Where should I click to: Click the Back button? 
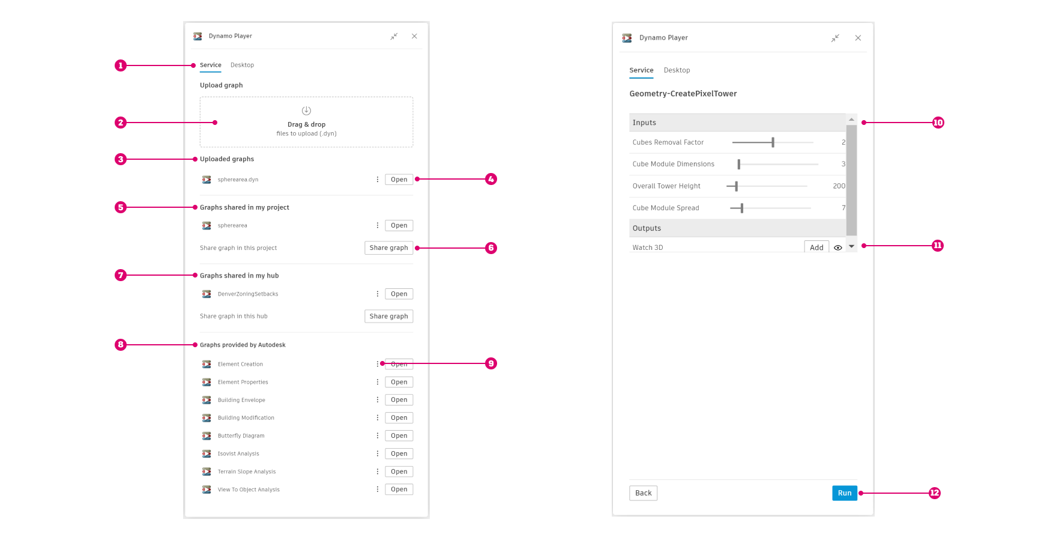[644, 493]
